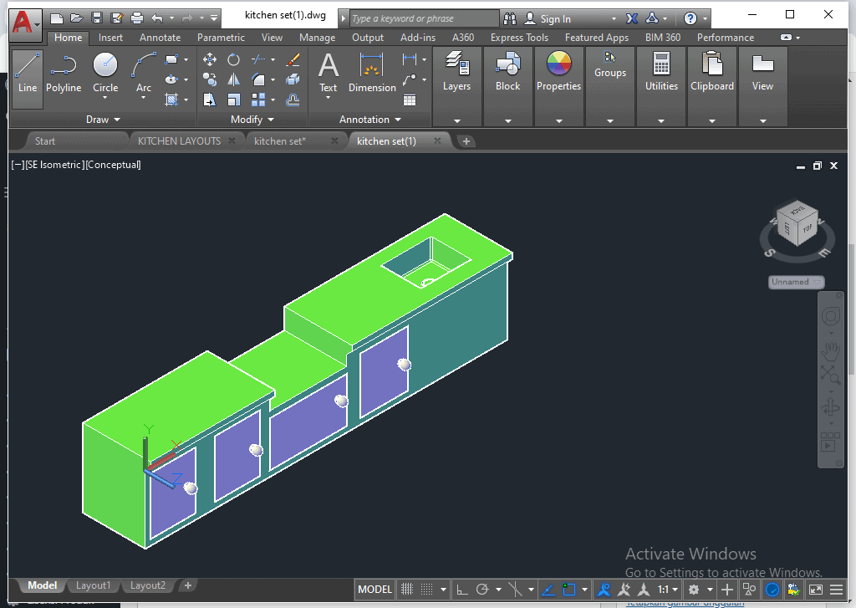
Task: Click the Plot printer icon
Action: click(136, 18)
